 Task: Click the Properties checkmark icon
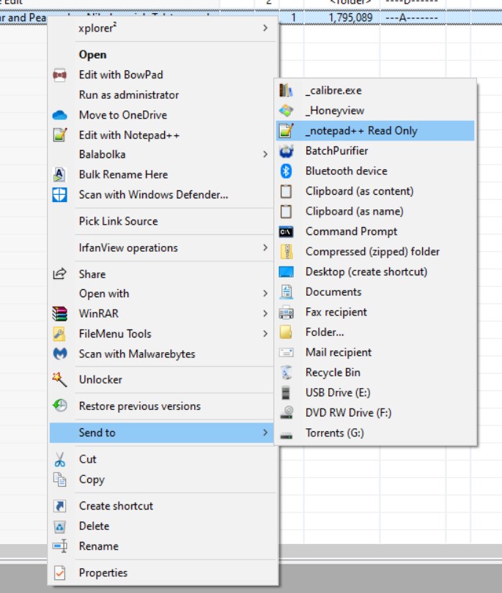coord(59,573)
